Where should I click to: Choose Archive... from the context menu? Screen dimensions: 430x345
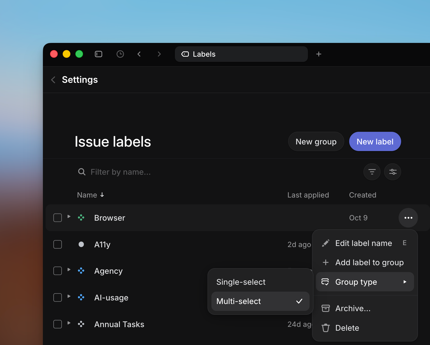click(x=365, y=308)
